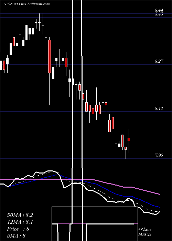Click the 8.44 price level label

point(159,10)
